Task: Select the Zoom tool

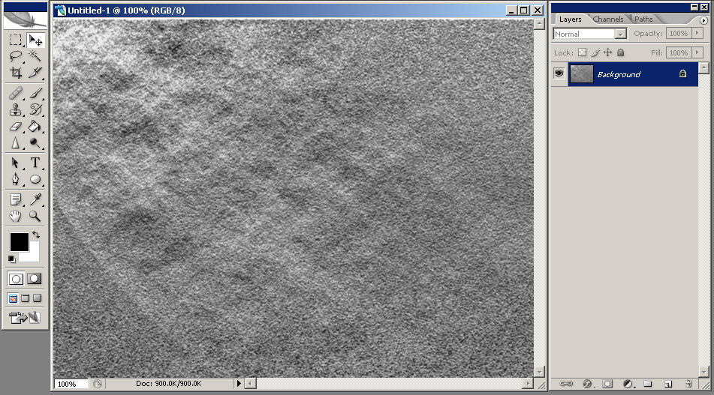Action: 35,216
